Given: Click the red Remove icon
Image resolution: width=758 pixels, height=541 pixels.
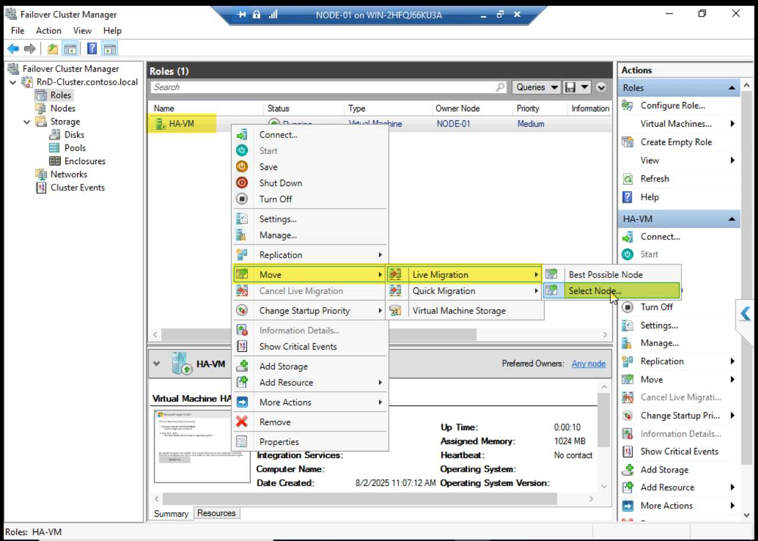Looking at the screenshot, I should pos(242,421).
